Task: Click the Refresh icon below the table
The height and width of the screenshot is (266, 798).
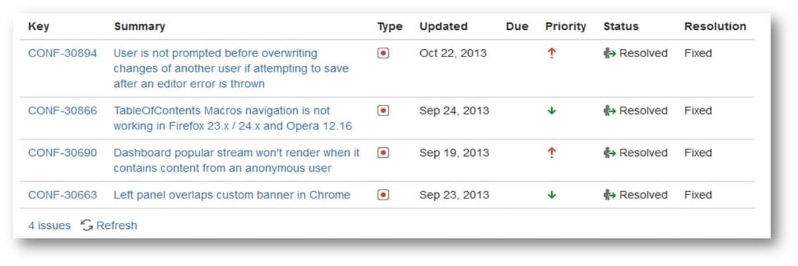Action: [x=86, y=226]
